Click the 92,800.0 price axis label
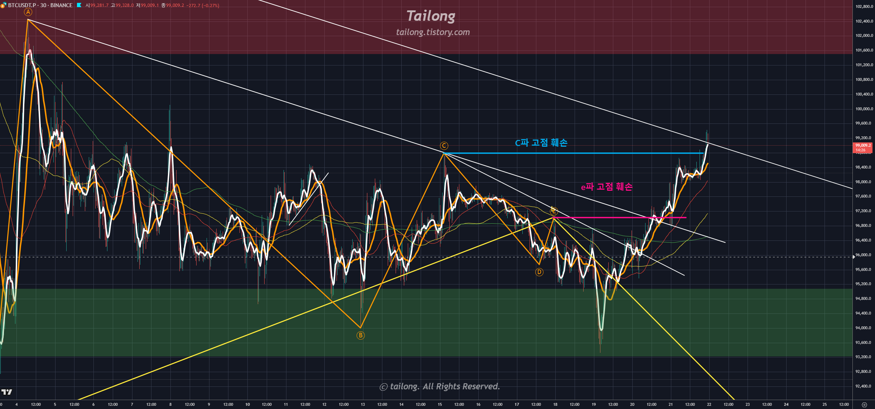The width and height of the screenshot is (875, 409). 864,371
